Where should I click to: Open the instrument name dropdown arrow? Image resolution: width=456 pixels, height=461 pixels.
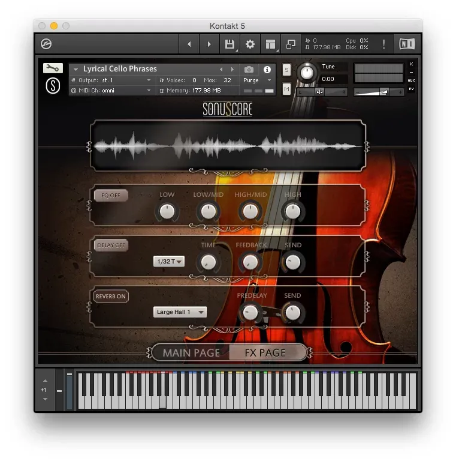pos(76,70)
